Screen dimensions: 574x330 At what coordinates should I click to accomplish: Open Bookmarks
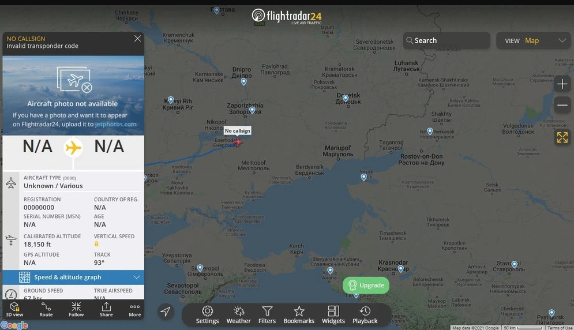click(x=299, y=315)
